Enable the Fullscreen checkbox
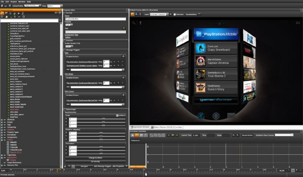 175,14
